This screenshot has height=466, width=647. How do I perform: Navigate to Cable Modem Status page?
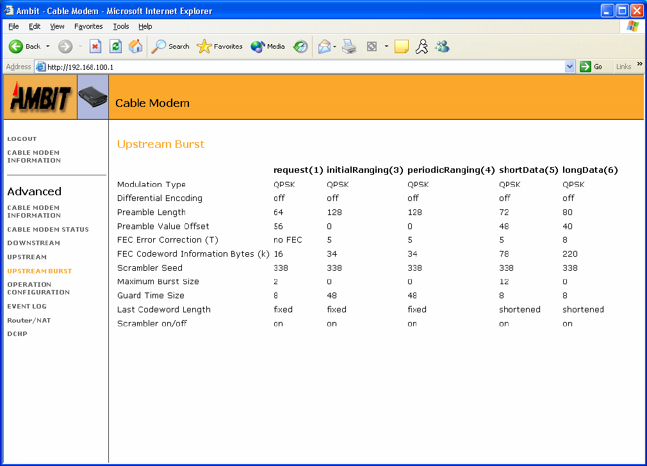pyautogui.click(x=48, y=229)
